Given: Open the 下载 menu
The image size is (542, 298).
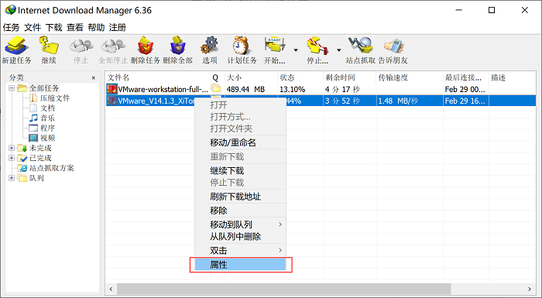Looking at the screenshot, I should [54, 27].
